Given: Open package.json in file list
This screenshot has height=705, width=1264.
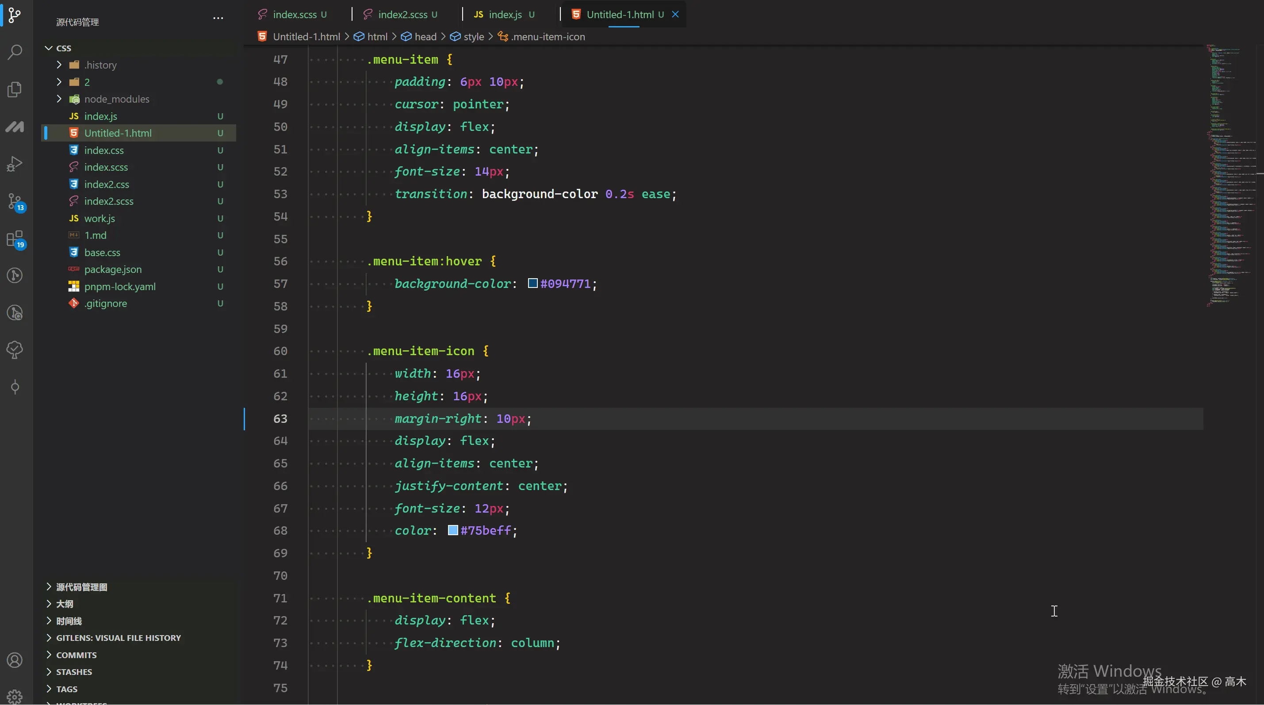Looking at the screenshot, I should 113,269.
